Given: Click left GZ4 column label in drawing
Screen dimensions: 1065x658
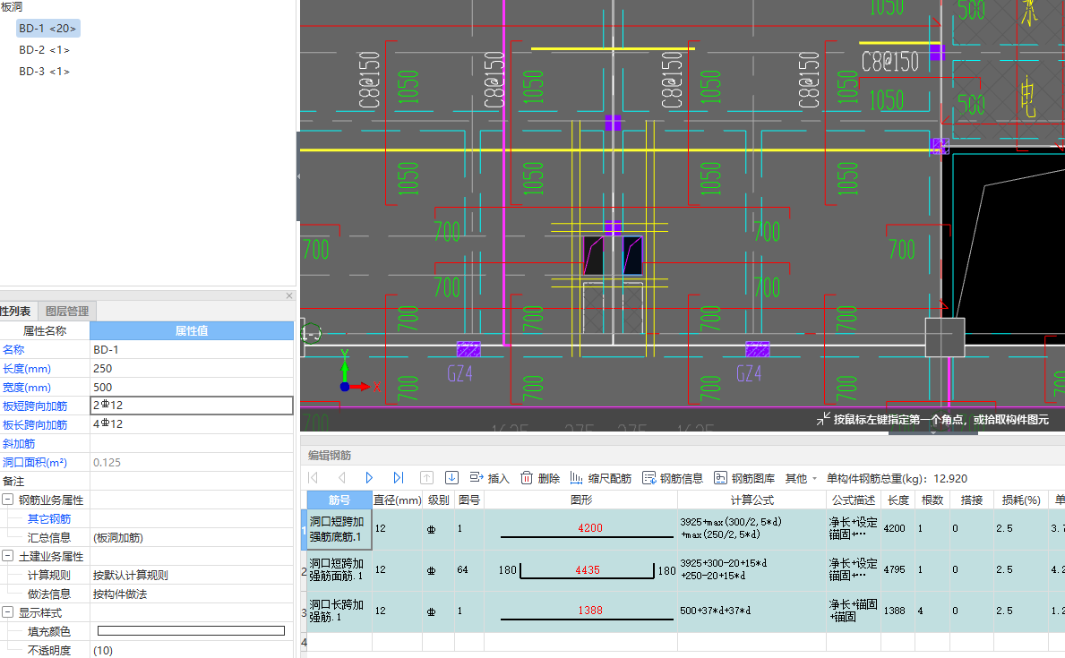Looking at the screenshot, I should (459, 373).
